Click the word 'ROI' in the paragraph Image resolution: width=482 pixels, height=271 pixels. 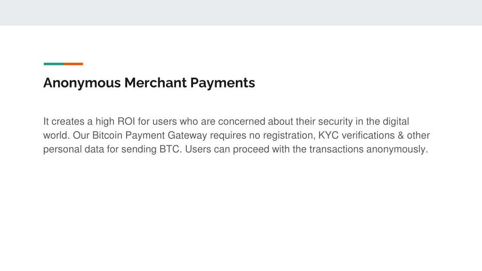pos(126,121)
